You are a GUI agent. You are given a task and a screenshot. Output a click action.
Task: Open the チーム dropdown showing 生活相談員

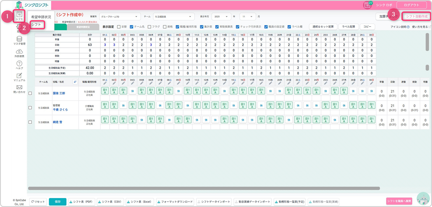pos(174,17)
